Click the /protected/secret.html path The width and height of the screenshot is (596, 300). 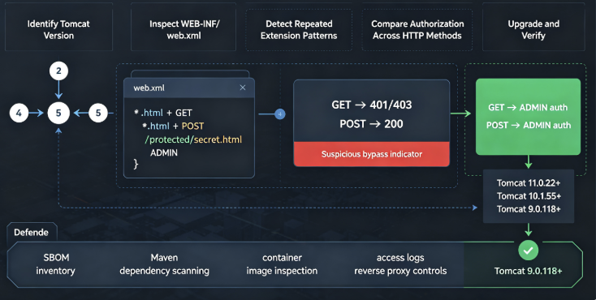[193, 139]
